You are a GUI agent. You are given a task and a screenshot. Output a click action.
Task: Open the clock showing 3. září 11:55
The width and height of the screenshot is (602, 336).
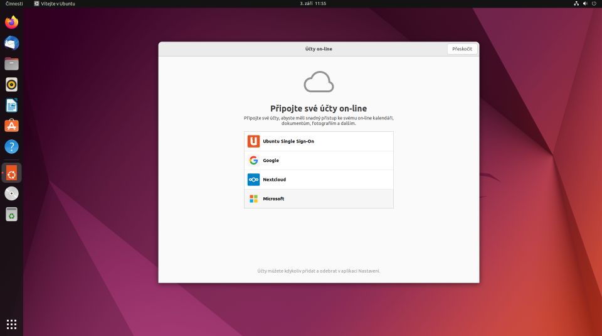[x=313, y=4]
